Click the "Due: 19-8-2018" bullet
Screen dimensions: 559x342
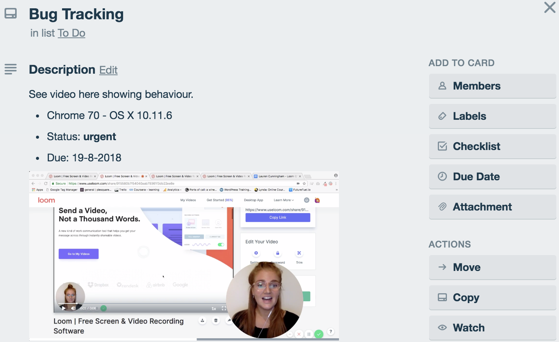(84, 158)
